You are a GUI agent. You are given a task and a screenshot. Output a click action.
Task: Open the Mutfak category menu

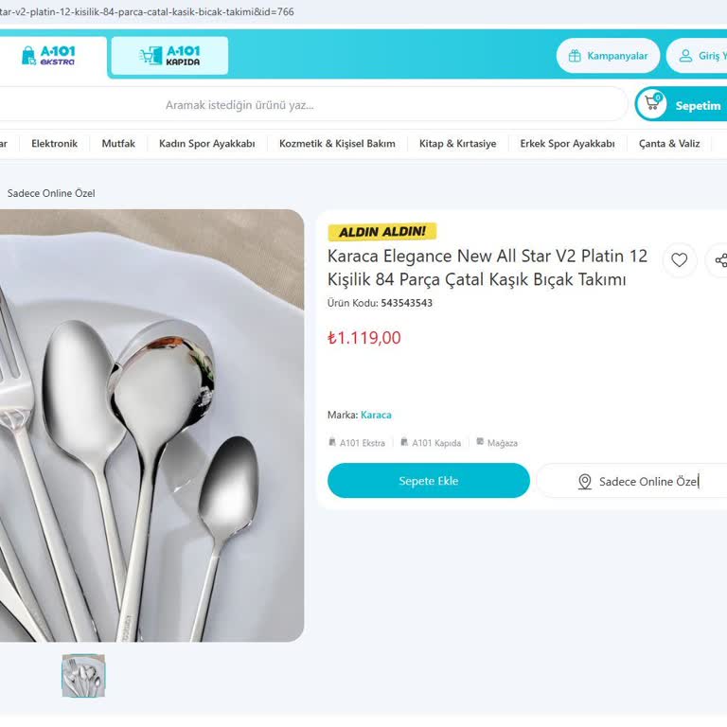(x=118, y=144)
